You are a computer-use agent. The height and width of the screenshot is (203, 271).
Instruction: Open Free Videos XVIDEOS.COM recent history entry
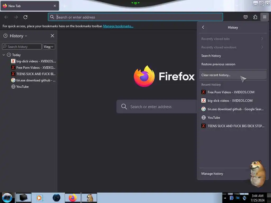[233, 92]
